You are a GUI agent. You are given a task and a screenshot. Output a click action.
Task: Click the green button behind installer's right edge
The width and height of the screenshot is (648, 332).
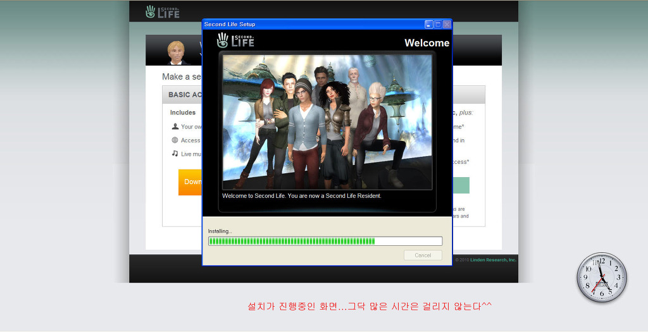click(x=461, y=185)
